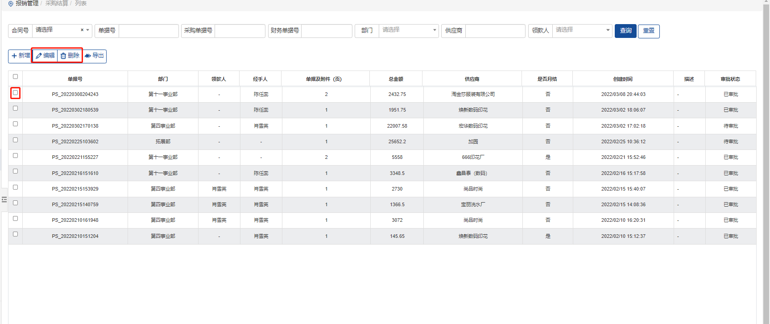Click the location pin icon beside 报销管理
The height and width of the screenshot is (324, 770).
(x=11, y=4)
